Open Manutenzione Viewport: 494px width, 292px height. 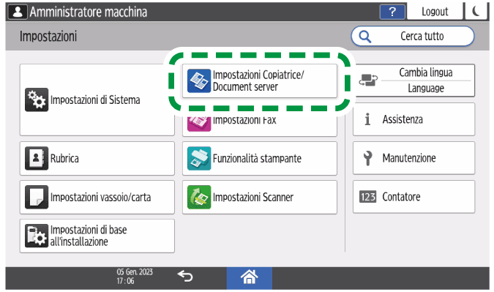click(414, 158)
